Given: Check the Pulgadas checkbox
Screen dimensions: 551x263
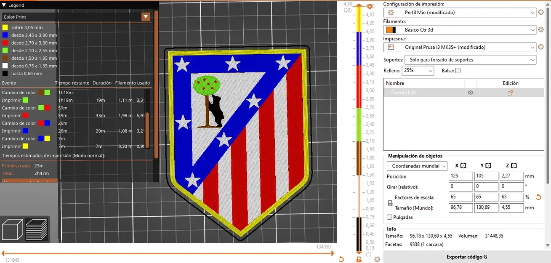Looking at the screenshot, I should pyautogui.click(x=389, y=217).
